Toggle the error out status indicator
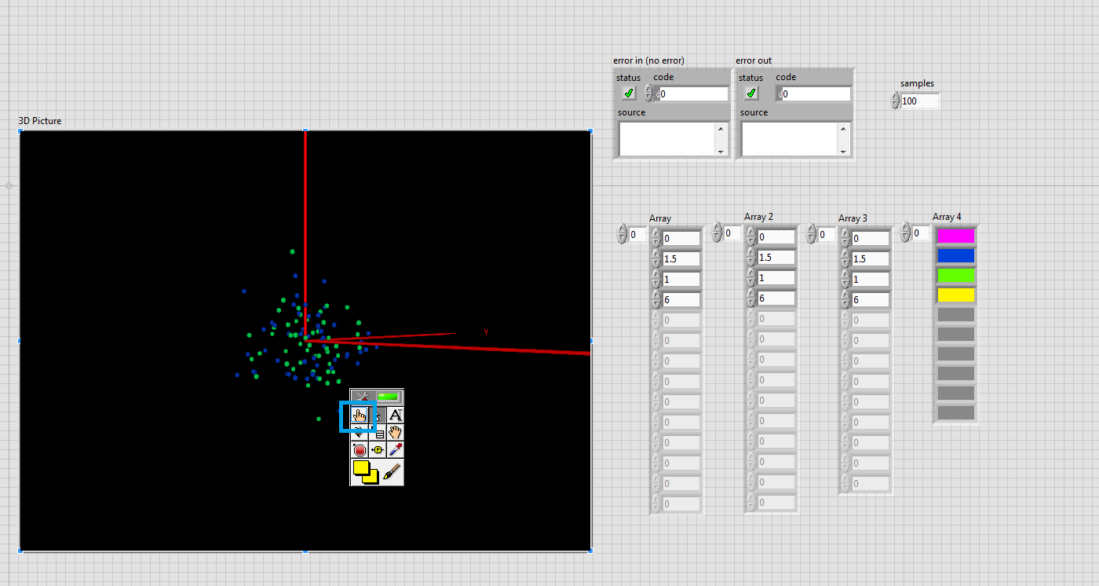 [751, 93]
